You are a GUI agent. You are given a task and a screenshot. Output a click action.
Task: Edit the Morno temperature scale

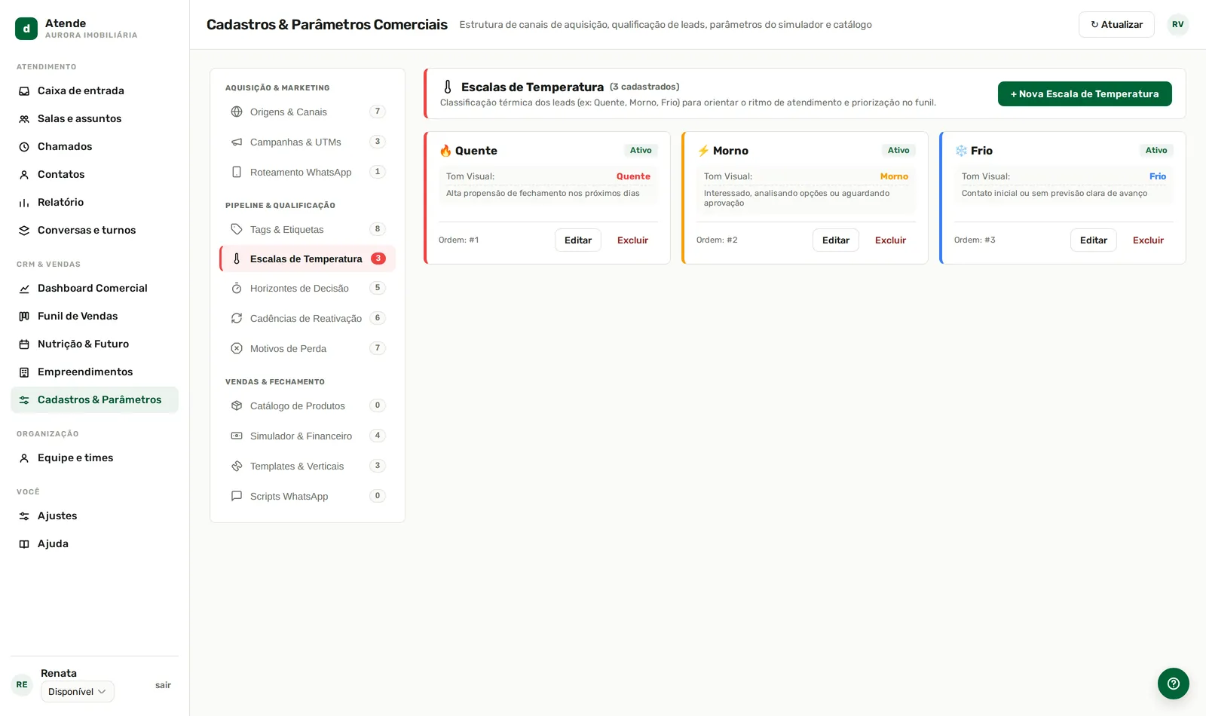pos(836,240)
